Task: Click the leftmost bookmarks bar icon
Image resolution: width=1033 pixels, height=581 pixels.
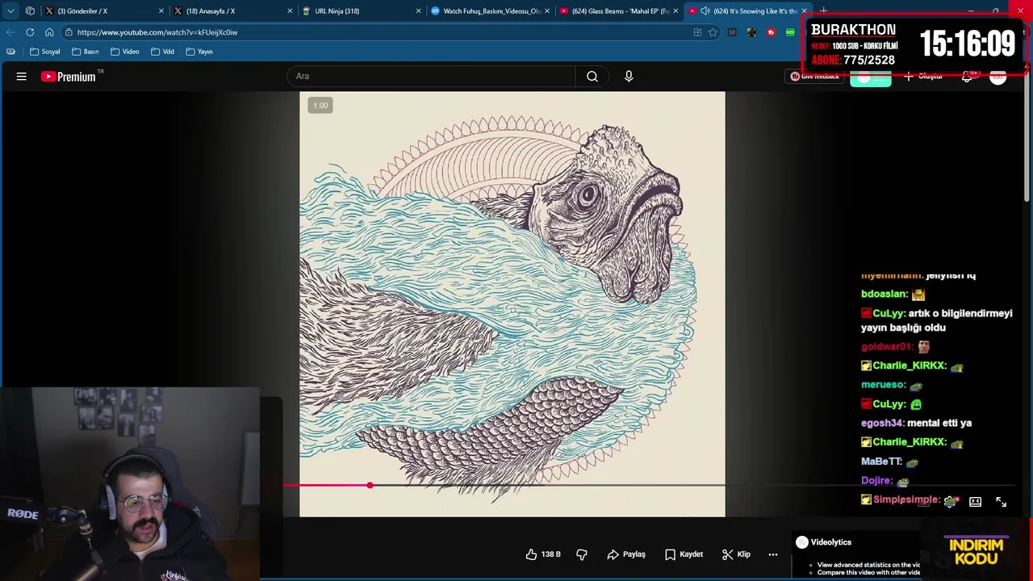Action: [x=10, y=52]
